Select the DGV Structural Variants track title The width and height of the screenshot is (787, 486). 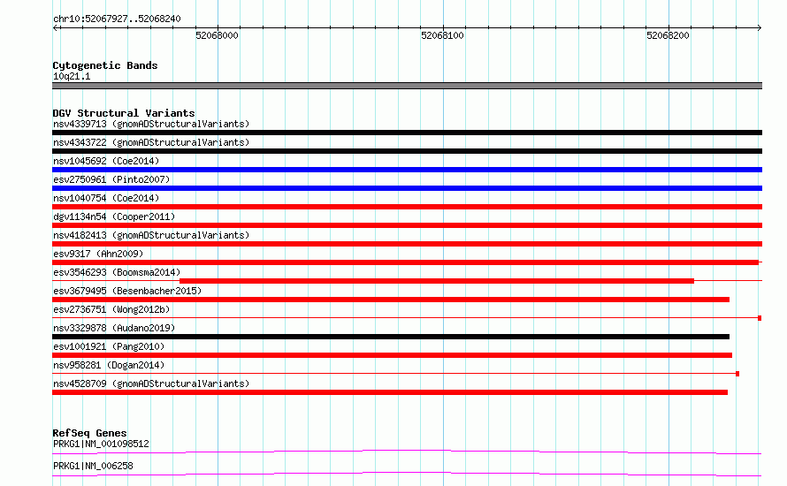pyautogui.click(x=124, y=113)
